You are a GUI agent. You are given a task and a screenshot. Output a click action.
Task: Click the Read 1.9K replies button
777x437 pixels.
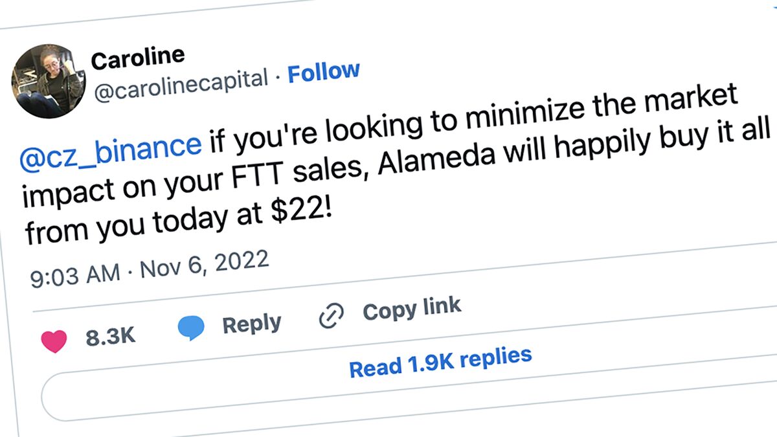pyautogui.click(x=440, y=361)
